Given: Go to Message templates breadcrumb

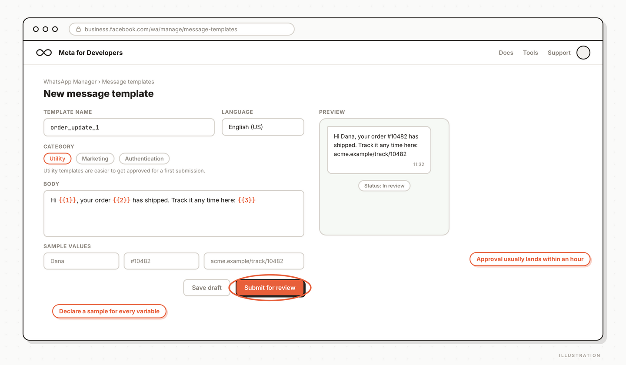Looking at the screenshot, I should [128, 82].
